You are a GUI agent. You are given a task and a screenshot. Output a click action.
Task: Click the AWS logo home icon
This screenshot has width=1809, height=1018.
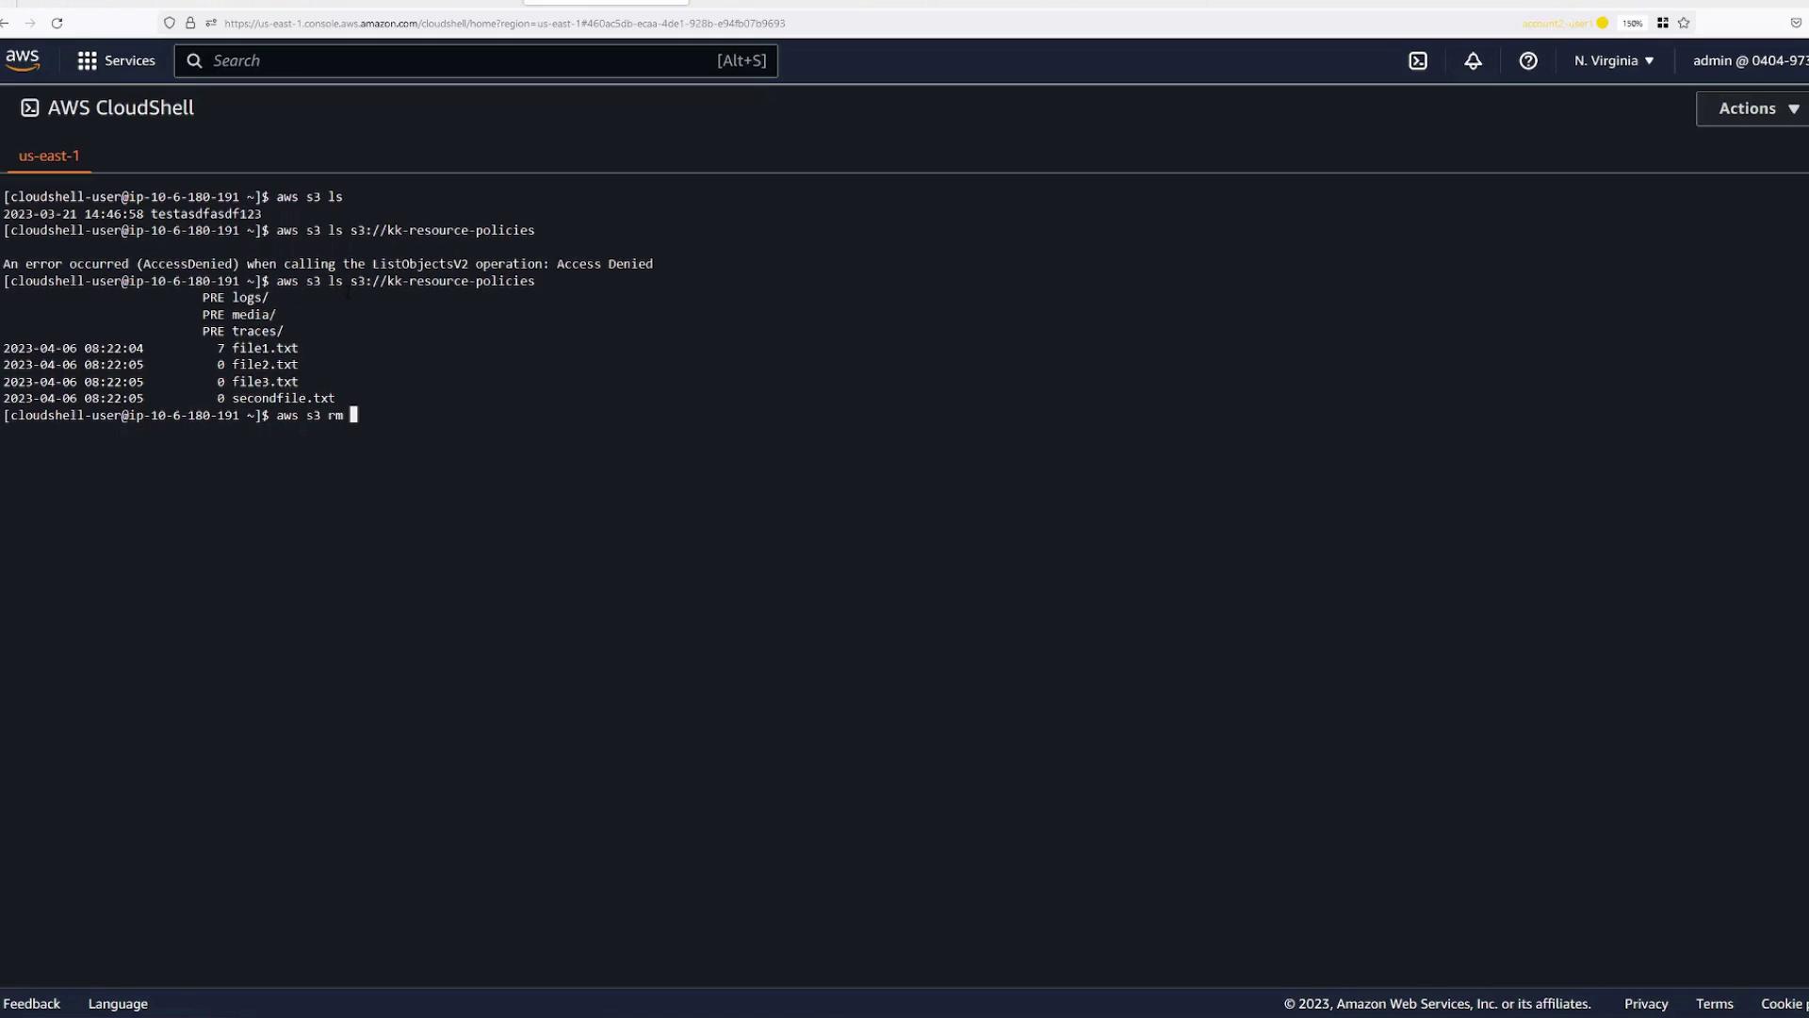pos(23,60)
